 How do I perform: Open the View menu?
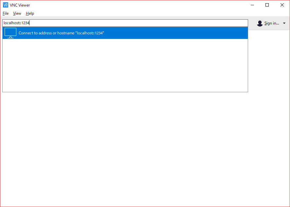pyautogui.click(x=17, y=13)
